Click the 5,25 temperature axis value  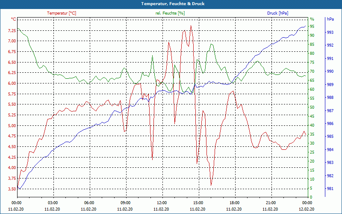coord(12,115)
